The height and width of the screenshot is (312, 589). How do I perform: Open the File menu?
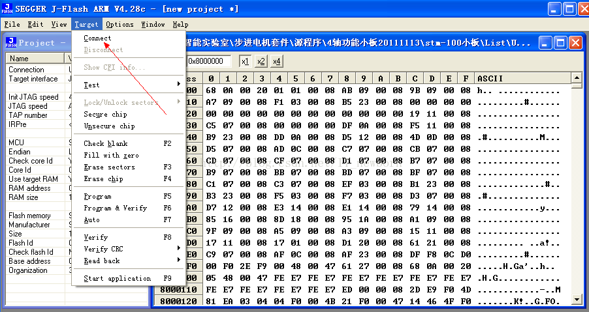point(12,24)
